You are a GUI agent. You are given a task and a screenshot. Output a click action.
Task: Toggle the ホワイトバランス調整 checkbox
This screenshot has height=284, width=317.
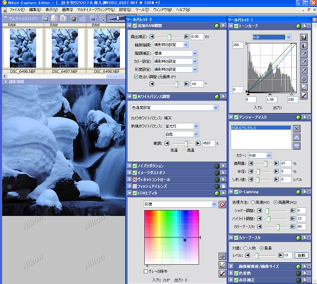134,97
